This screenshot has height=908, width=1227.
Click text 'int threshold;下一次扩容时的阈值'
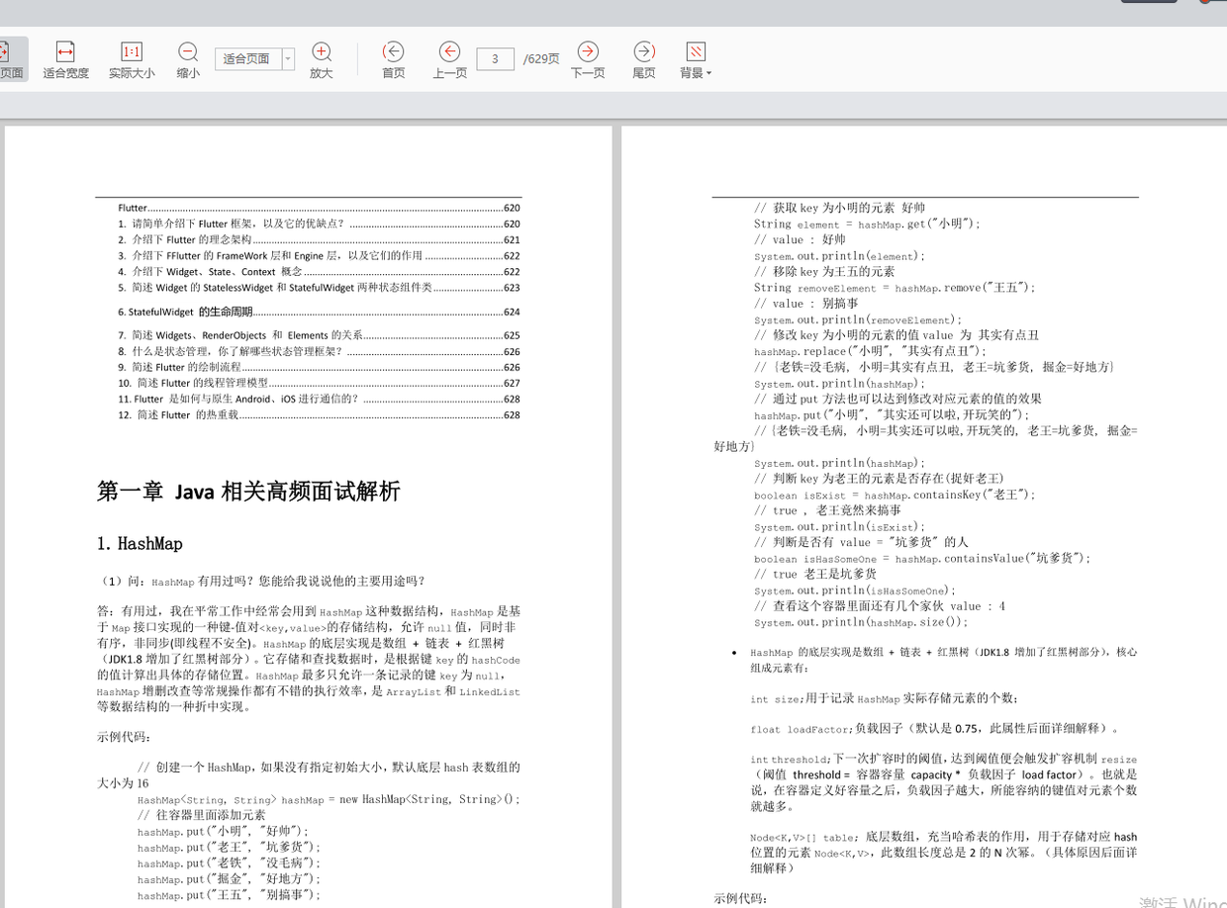pos(943,759)
